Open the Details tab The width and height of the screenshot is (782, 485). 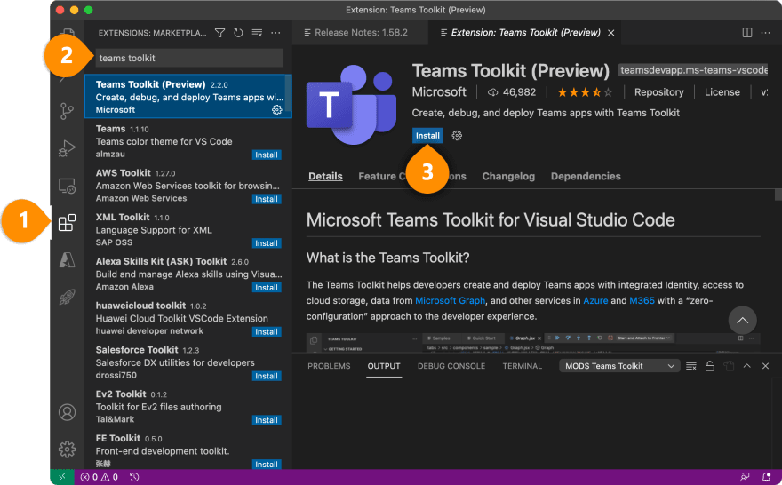325,176
